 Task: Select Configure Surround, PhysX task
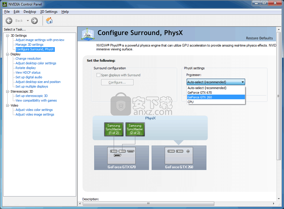click(x=35, y=49)
